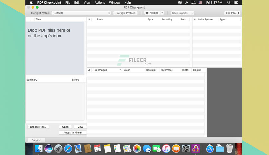
Task: Click the Summary column header
Action: click(32, 80)
